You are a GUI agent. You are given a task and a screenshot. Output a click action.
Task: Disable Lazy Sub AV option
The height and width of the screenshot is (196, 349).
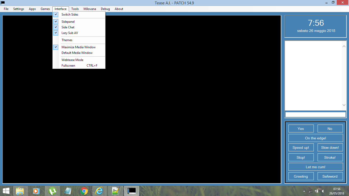click(79, 33)
